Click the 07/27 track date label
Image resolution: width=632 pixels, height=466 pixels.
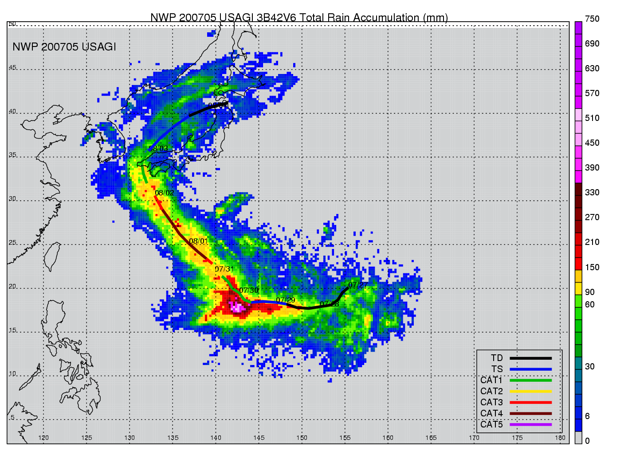[357, 285]
